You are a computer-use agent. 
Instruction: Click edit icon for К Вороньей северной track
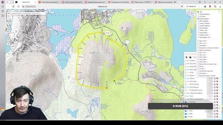215,93
